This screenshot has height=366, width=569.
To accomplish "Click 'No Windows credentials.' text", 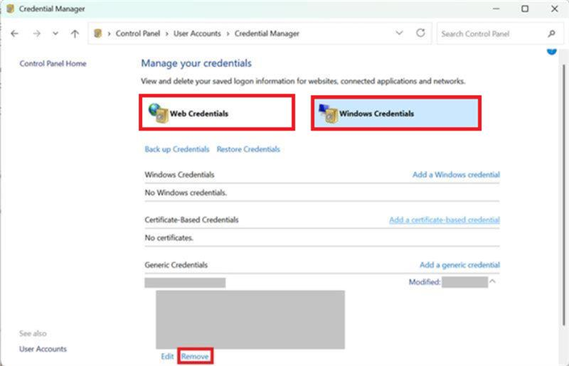I will pyautogui.click(x=186, y=193).
